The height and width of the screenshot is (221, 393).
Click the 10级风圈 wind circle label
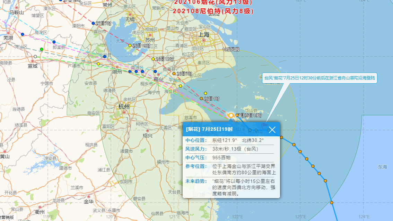pos(231,49)
